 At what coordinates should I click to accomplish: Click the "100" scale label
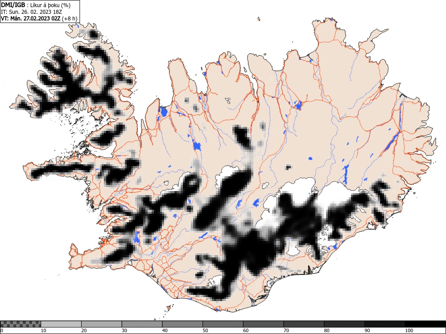click(409, 330)
